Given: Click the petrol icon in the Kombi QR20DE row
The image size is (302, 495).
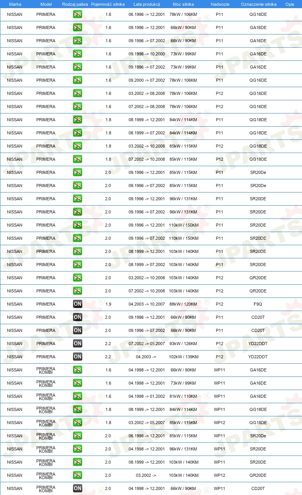Looking at the screenshot, I should tap(77, 475).
